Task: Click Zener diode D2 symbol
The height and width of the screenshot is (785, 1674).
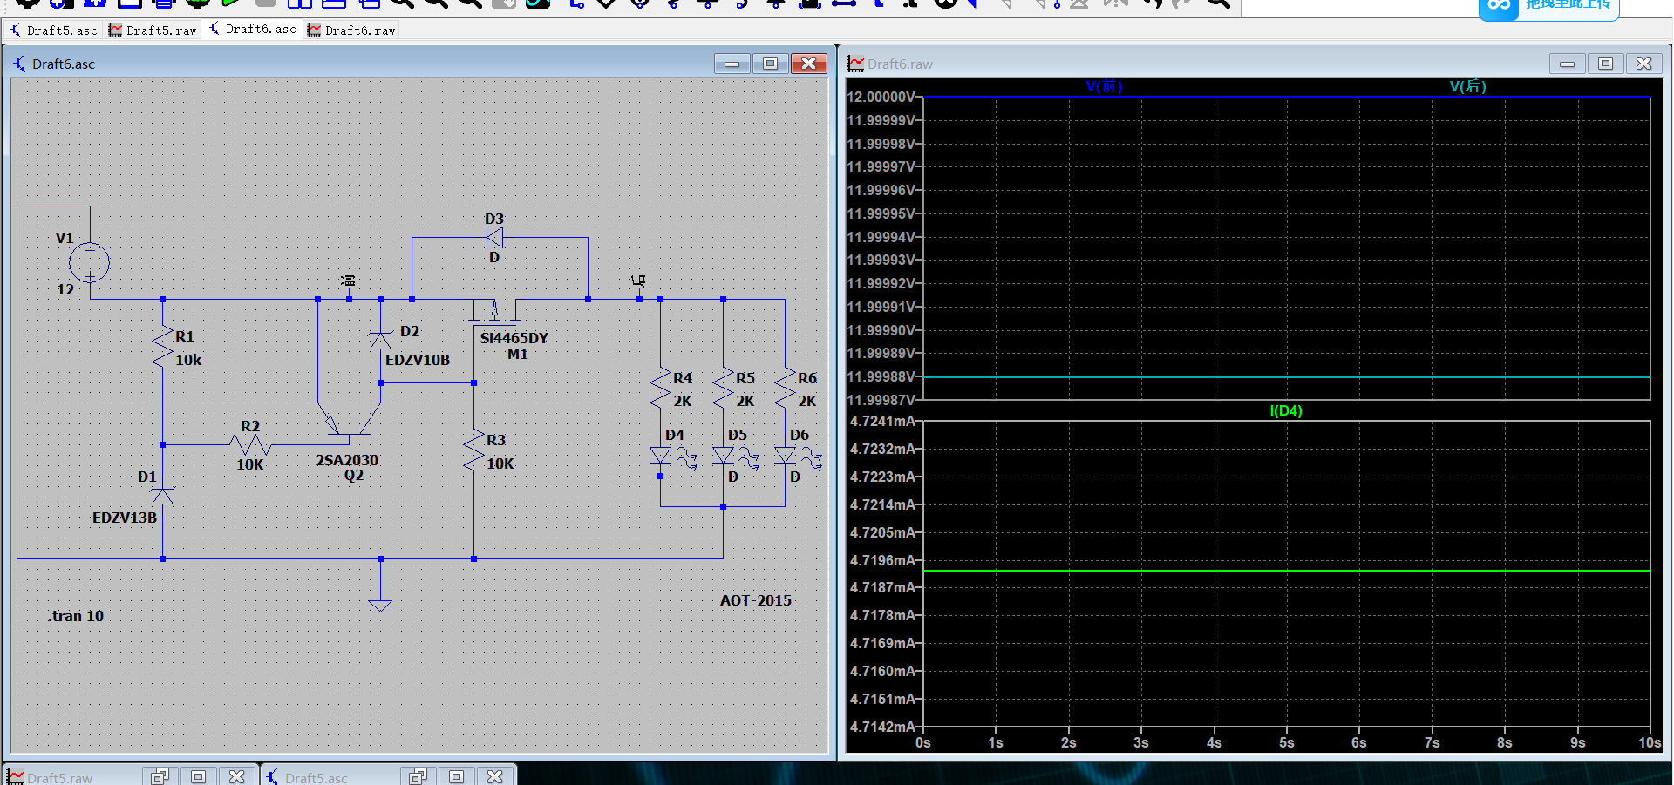Action: [x=380, y=341]
